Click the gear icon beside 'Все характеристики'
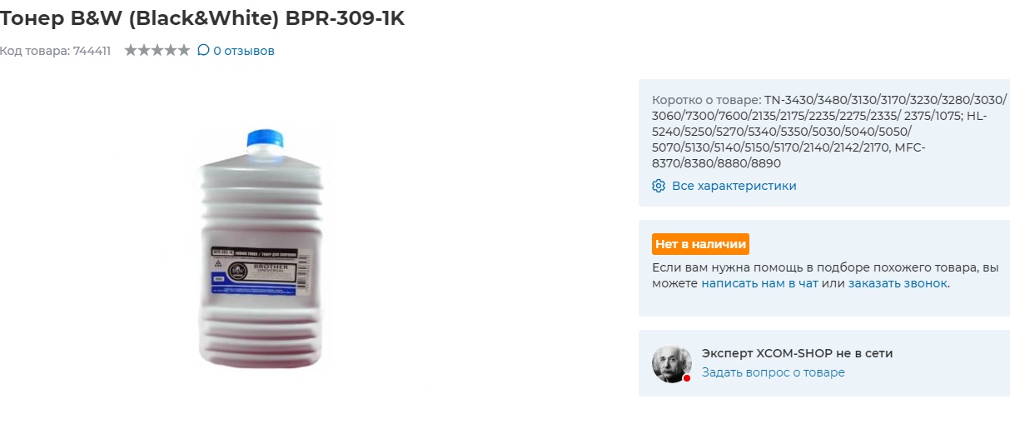The image size is (1010, 424). (659, 186)
